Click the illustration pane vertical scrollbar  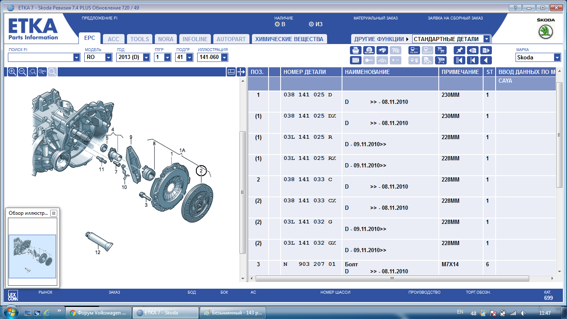pos(243,192)
